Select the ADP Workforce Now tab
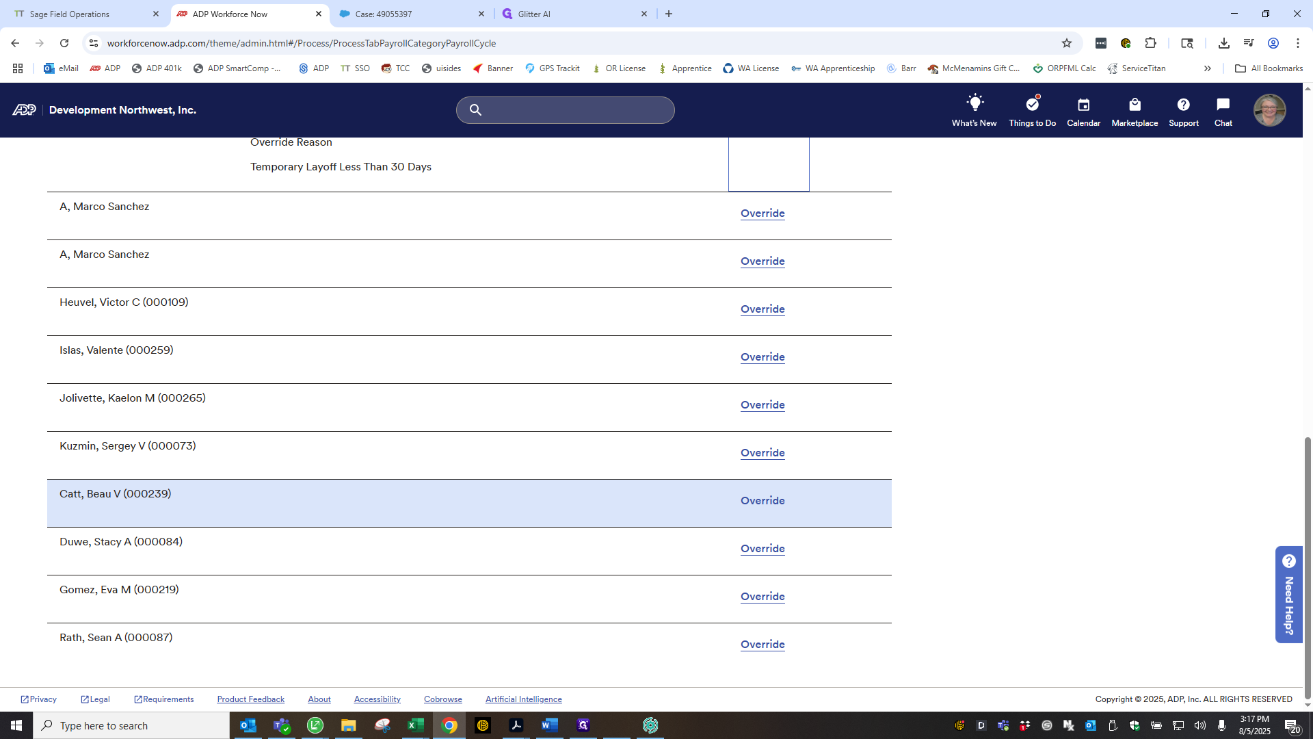The width and height of the screenshot is (1313, 739). tap(249, 14)
